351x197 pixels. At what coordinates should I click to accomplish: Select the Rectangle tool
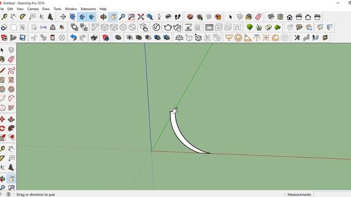2,80
